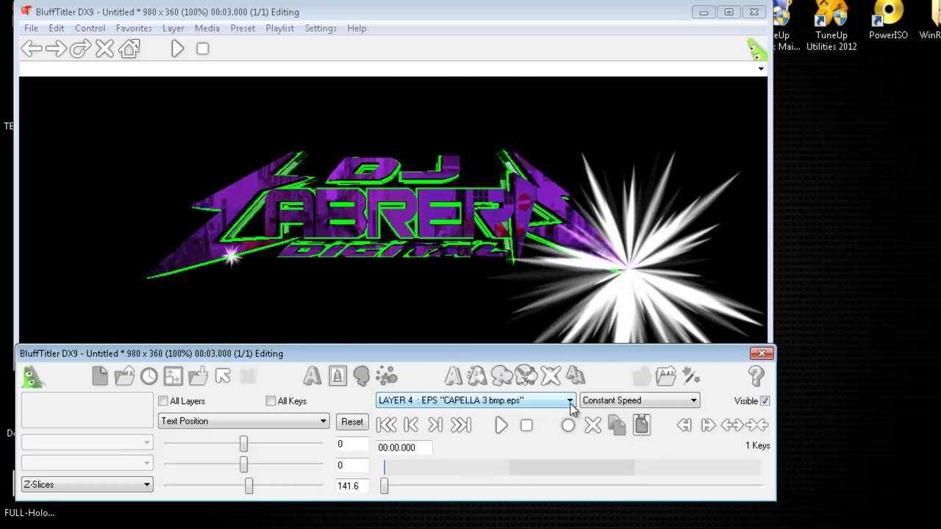Open the Z-Slices dropdown
The image size is (941, 529).
(87, 485)
